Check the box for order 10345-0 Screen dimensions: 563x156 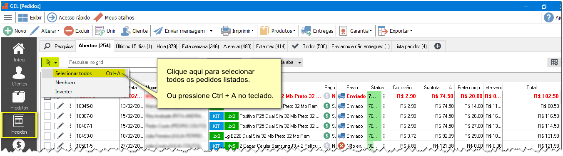(x=47, y=106)
